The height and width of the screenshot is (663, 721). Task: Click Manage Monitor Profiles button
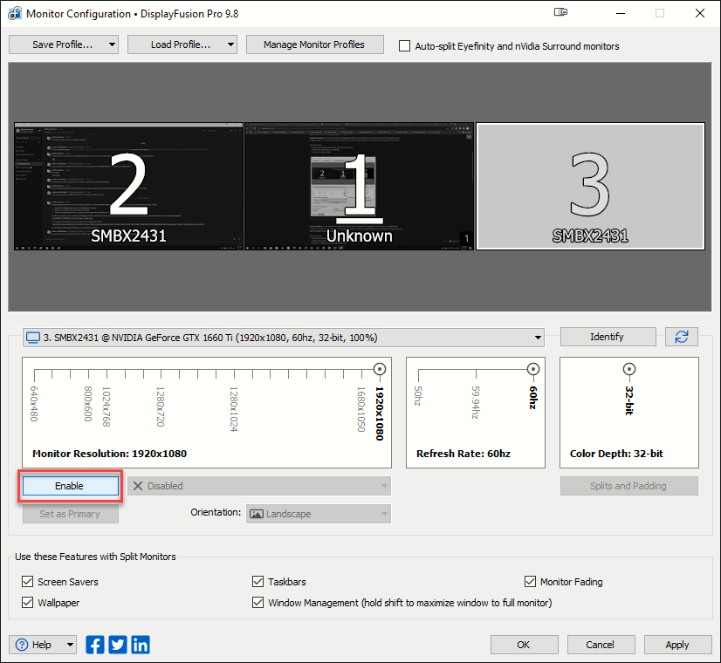[x=314, y=44]
